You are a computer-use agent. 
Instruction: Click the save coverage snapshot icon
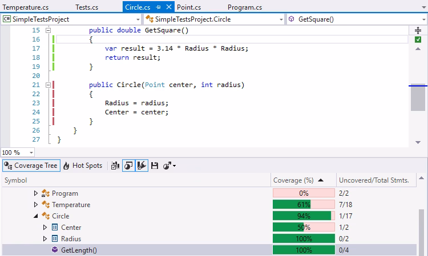155,166
